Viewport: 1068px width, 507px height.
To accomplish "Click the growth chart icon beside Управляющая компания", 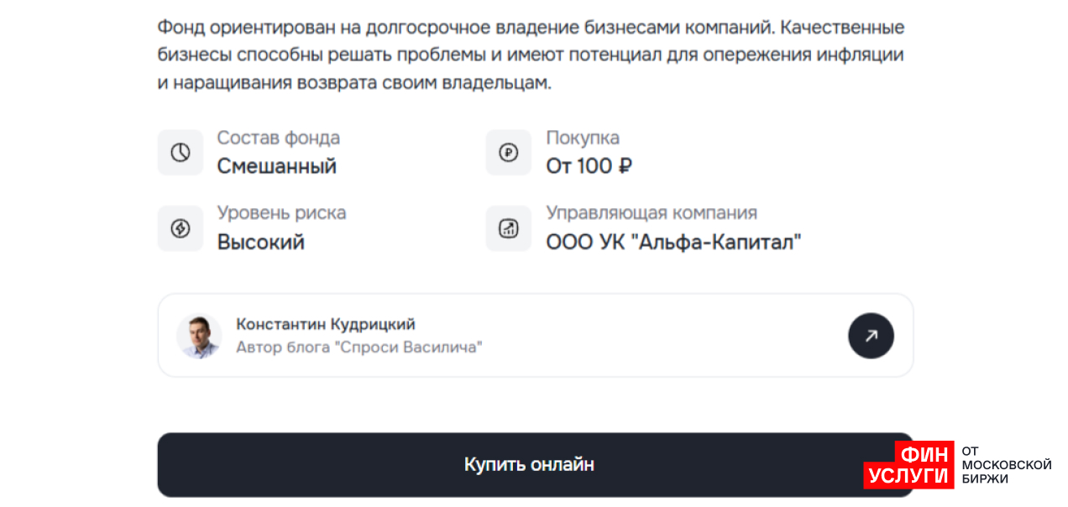I will (x=509, y=228).
